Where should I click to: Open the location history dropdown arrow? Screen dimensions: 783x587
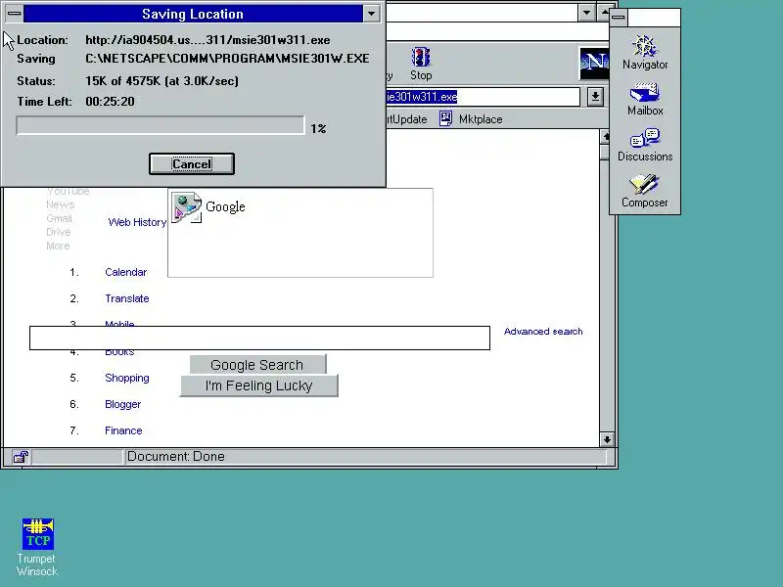point(595,97)
